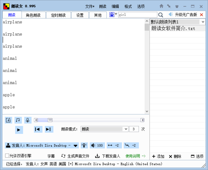The width and height of the screenshot is (208, 170).
Task: Click pitch control showing -2
Action: (x=131, y=145)
